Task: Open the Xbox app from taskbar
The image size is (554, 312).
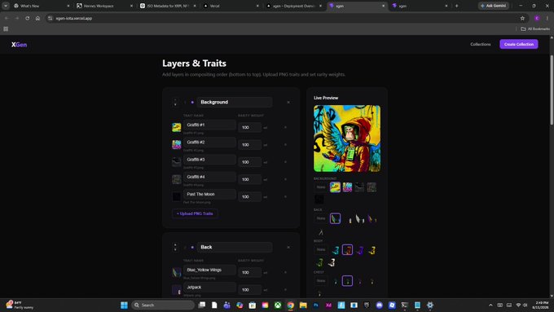Action: 278,305
